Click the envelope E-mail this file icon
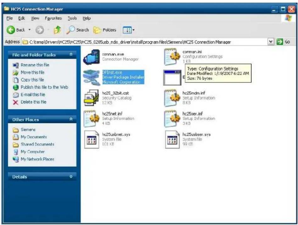The width and height of the screenshot is (298, 225). coord(16,95)
